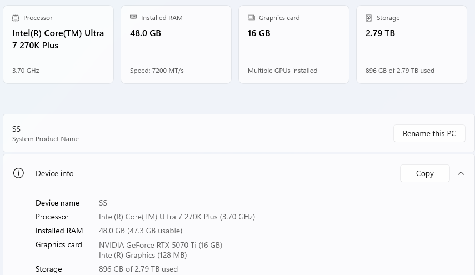Viewport: 475px width, 275px height.
Task: Copy the device info
Action: [x=424, y=173]
